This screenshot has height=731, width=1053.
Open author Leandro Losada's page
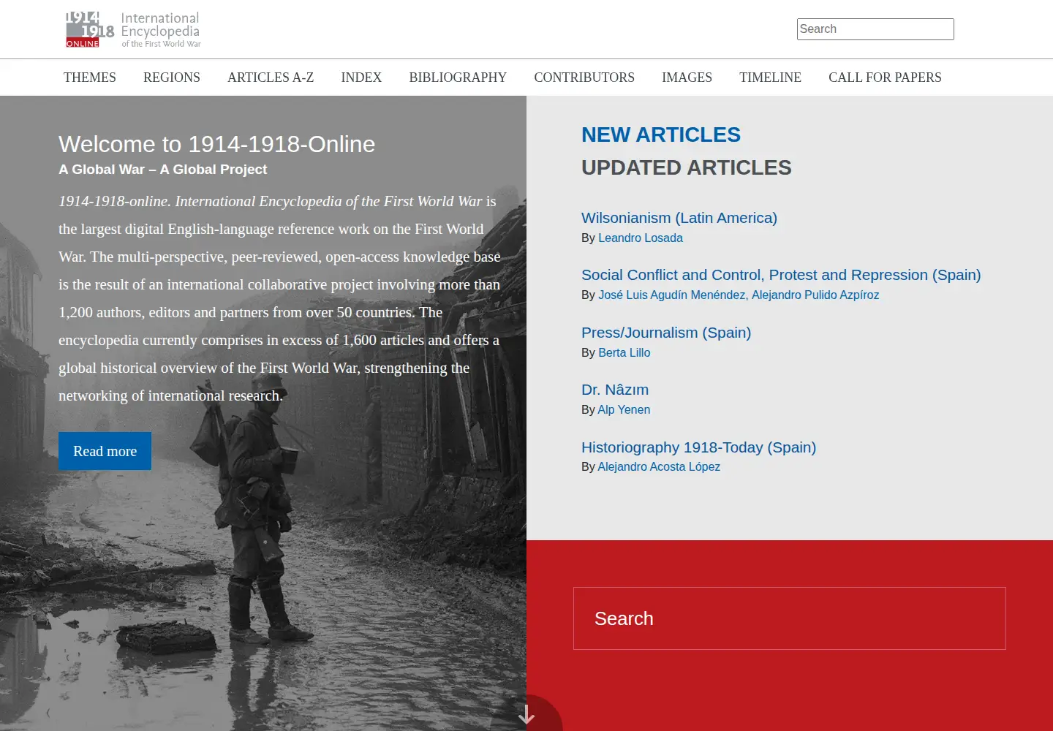tap(641, 238)
